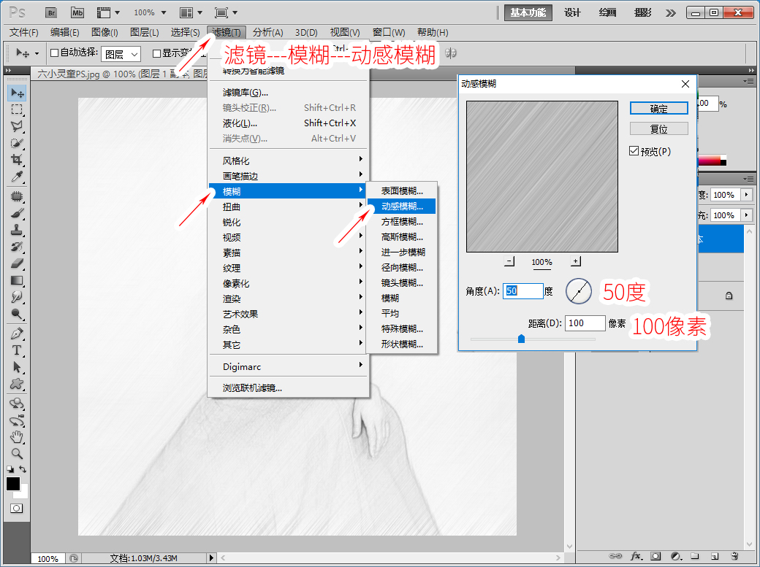Open Mini Bridge panel icon

click(x=77, y=12)
